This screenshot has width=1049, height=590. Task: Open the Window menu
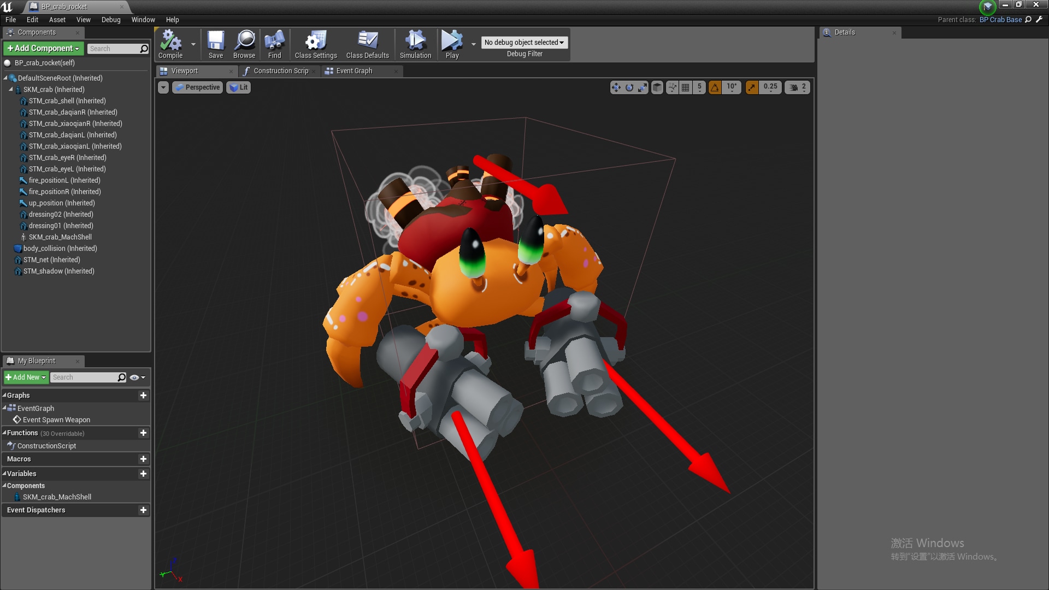coord(143,20)
